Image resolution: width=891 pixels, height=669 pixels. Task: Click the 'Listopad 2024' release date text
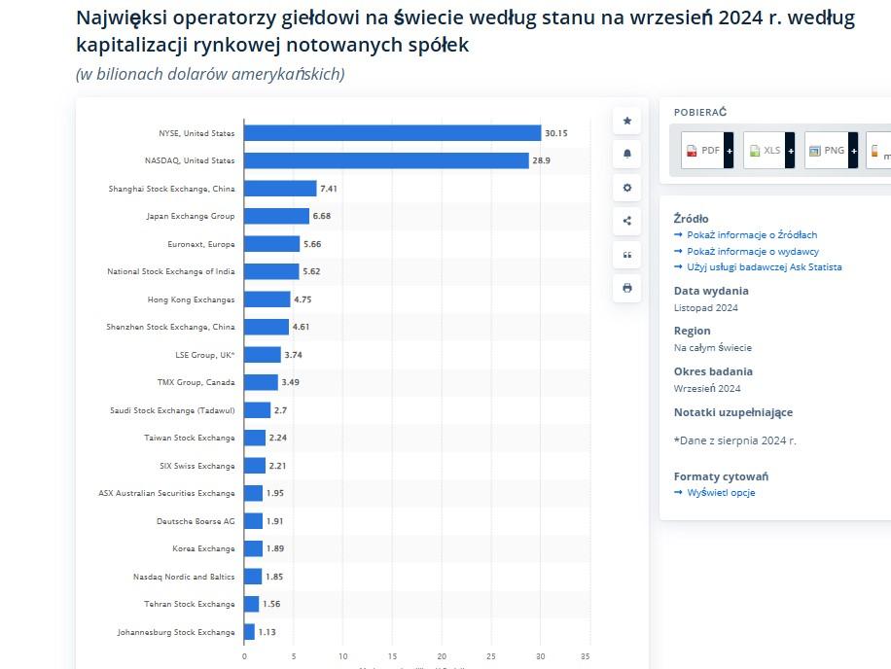click(706, 308)
